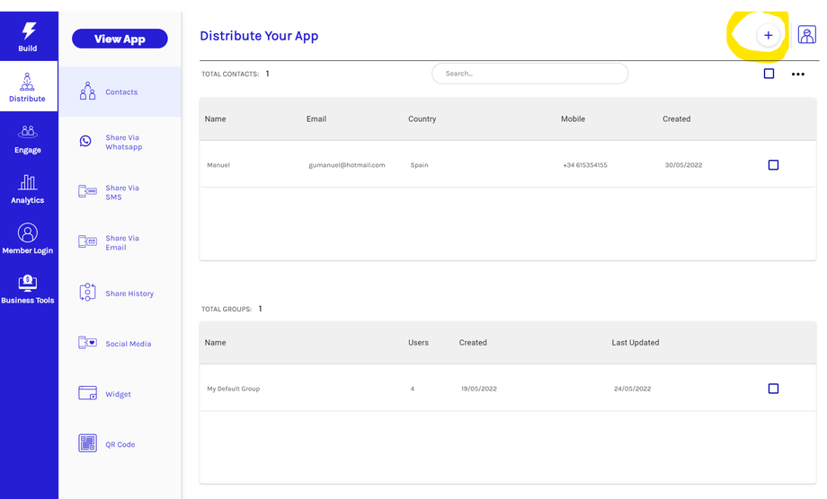Toggle the select-all contacts checkbox
The width and height of the screenshot is (827, 499).
pos(769,74)
